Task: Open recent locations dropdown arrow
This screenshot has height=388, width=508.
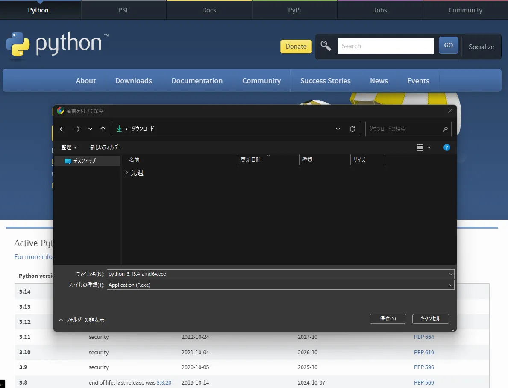Action: point(91,129)
